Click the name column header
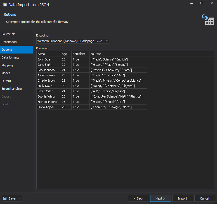Image resolution: width=217 pixels, height=204 pixels. click(49, 54)
